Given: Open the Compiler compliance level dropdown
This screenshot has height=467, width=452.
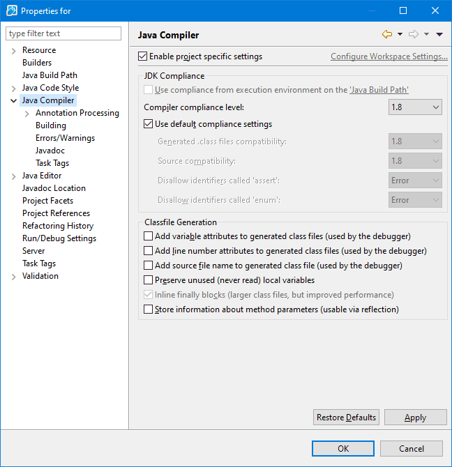Looking at the screenshot, I should pos(415,107).
